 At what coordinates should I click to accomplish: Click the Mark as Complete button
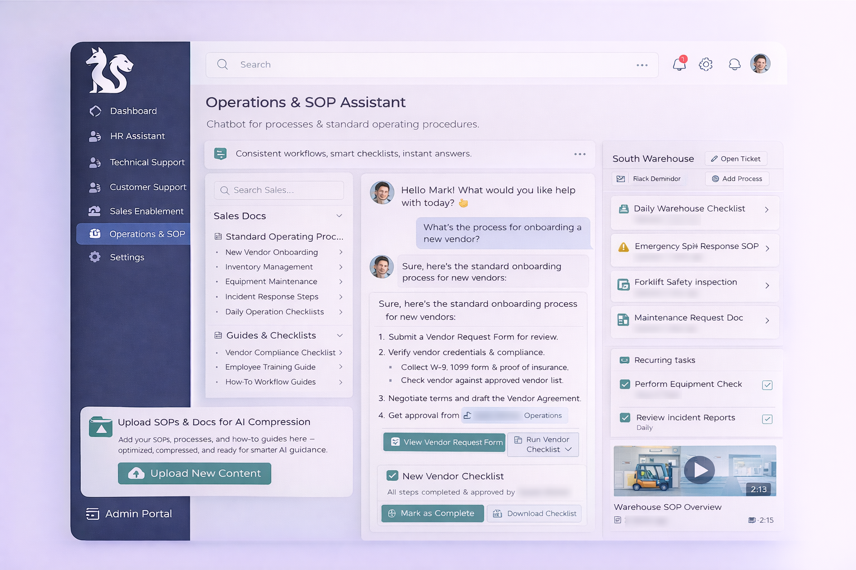pyautogui.click(x=431, y=513)
